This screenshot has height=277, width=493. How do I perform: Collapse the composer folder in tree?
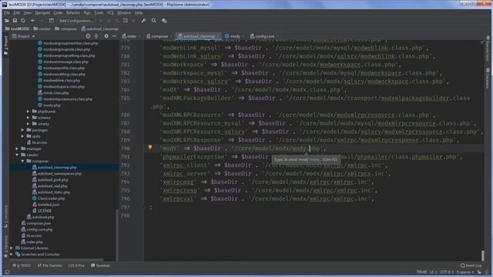click(22, 161)
